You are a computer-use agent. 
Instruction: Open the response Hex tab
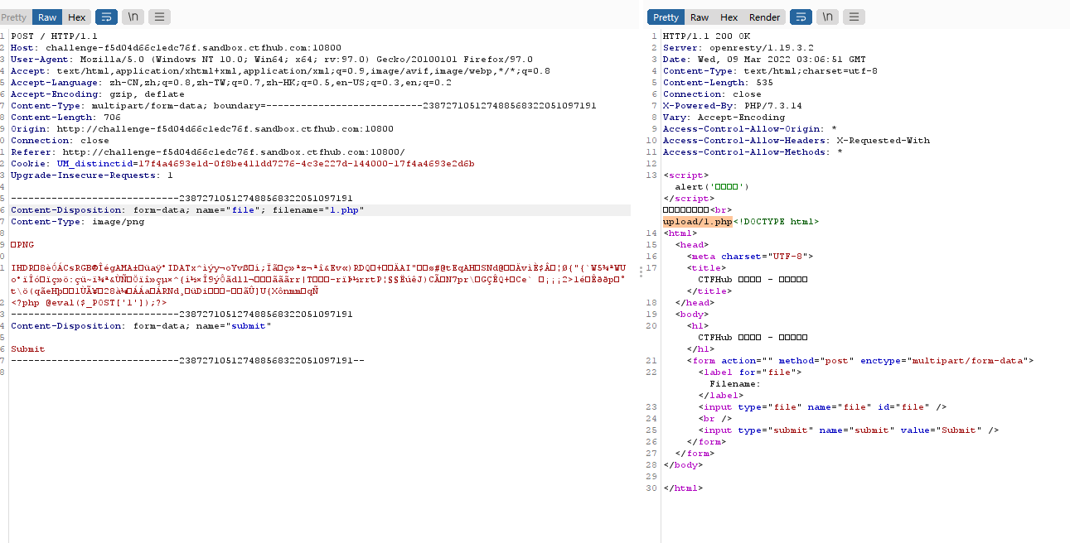tap(729, 17)
